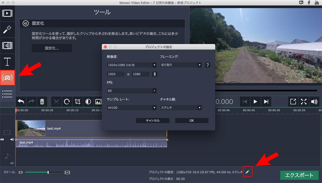Click the scissors split clip icon
The width and height of the screenshot is (322, 183).
pos(56,102)
